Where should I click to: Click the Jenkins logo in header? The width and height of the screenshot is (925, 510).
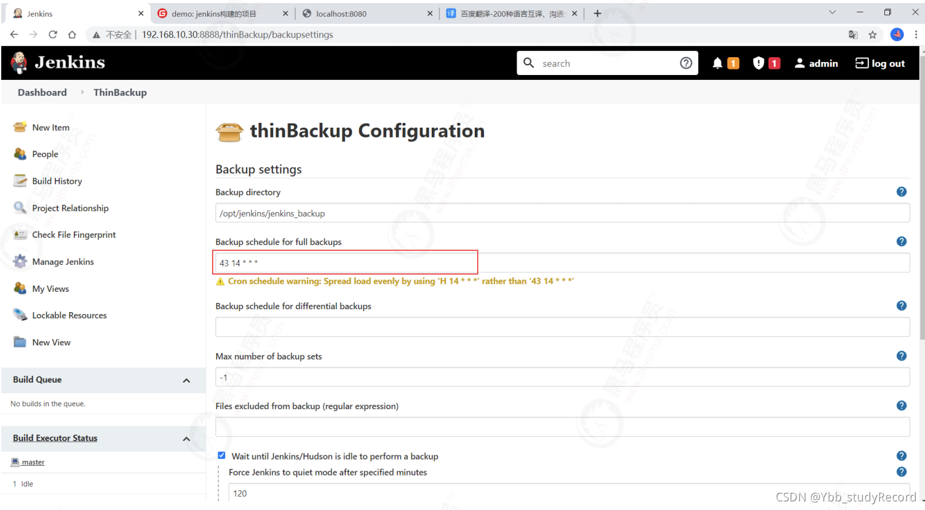point(58,63)
